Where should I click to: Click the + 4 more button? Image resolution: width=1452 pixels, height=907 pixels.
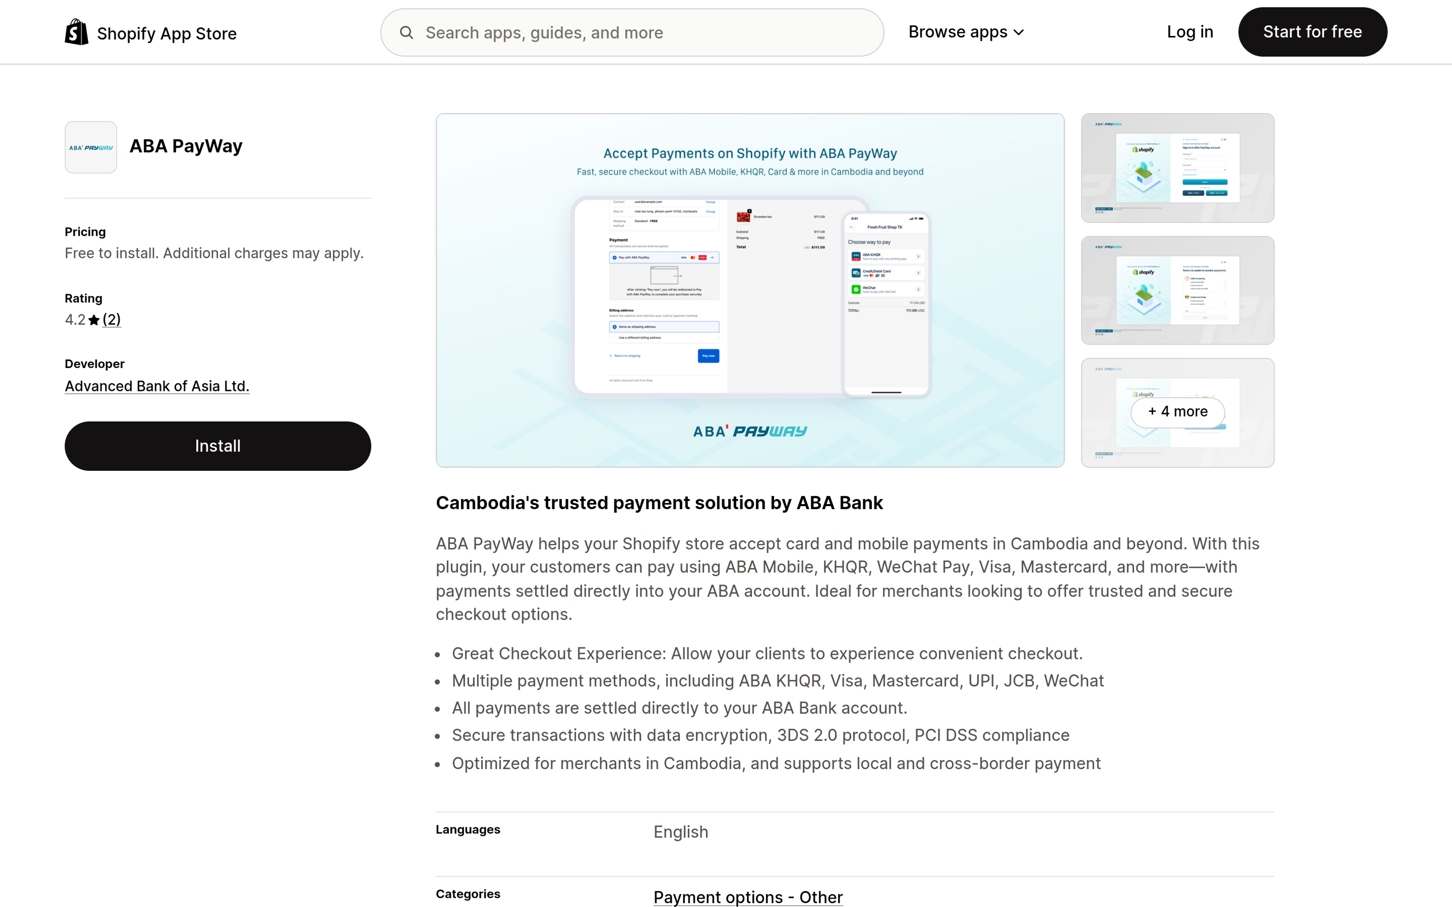(x=1177, y=412)
